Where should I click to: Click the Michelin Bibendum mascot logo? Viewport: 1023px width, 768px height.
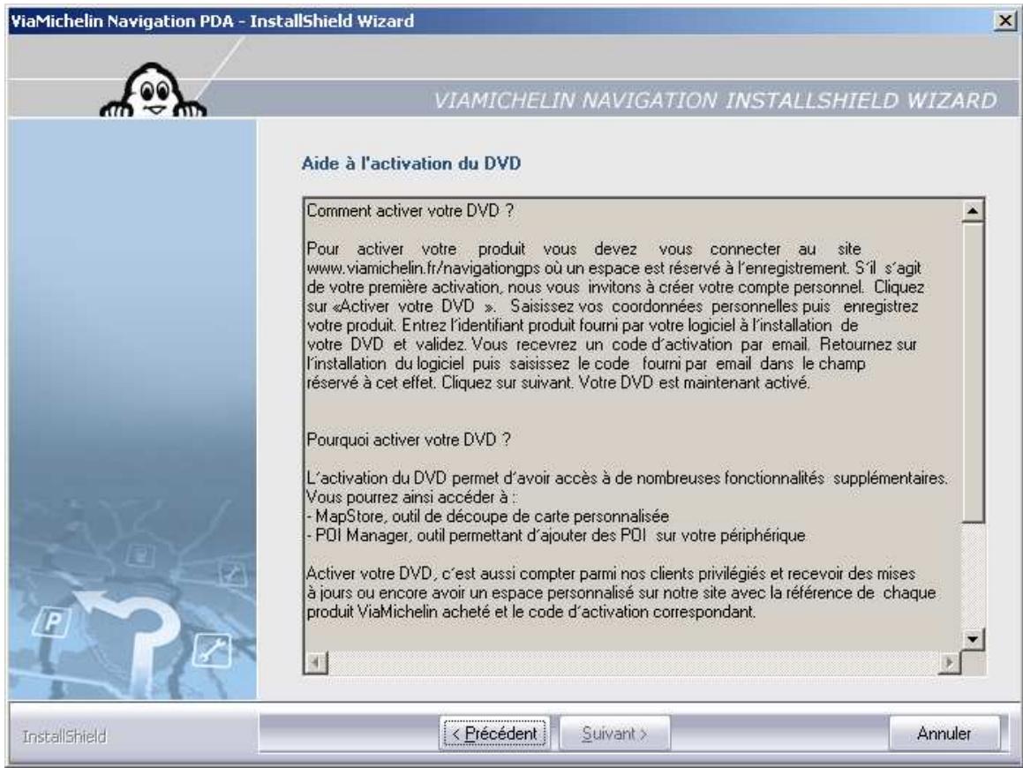[154, 91]
